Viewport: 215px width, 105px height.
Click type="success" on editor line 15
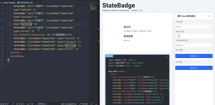67,42
